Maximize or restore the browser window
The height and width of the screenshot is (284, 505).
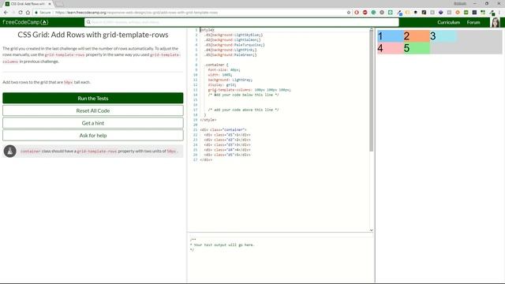pos(487,3)
